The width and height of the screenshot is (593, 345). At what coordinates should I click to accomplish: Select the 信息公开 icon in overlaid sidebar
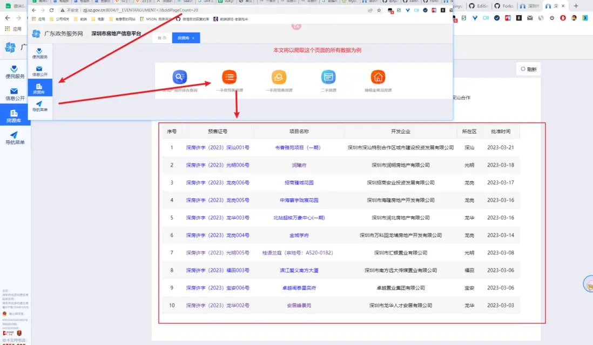[40, 71]
